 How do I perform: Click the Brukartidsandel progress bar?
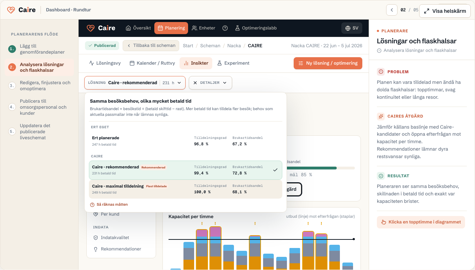(x=320, y=168)
